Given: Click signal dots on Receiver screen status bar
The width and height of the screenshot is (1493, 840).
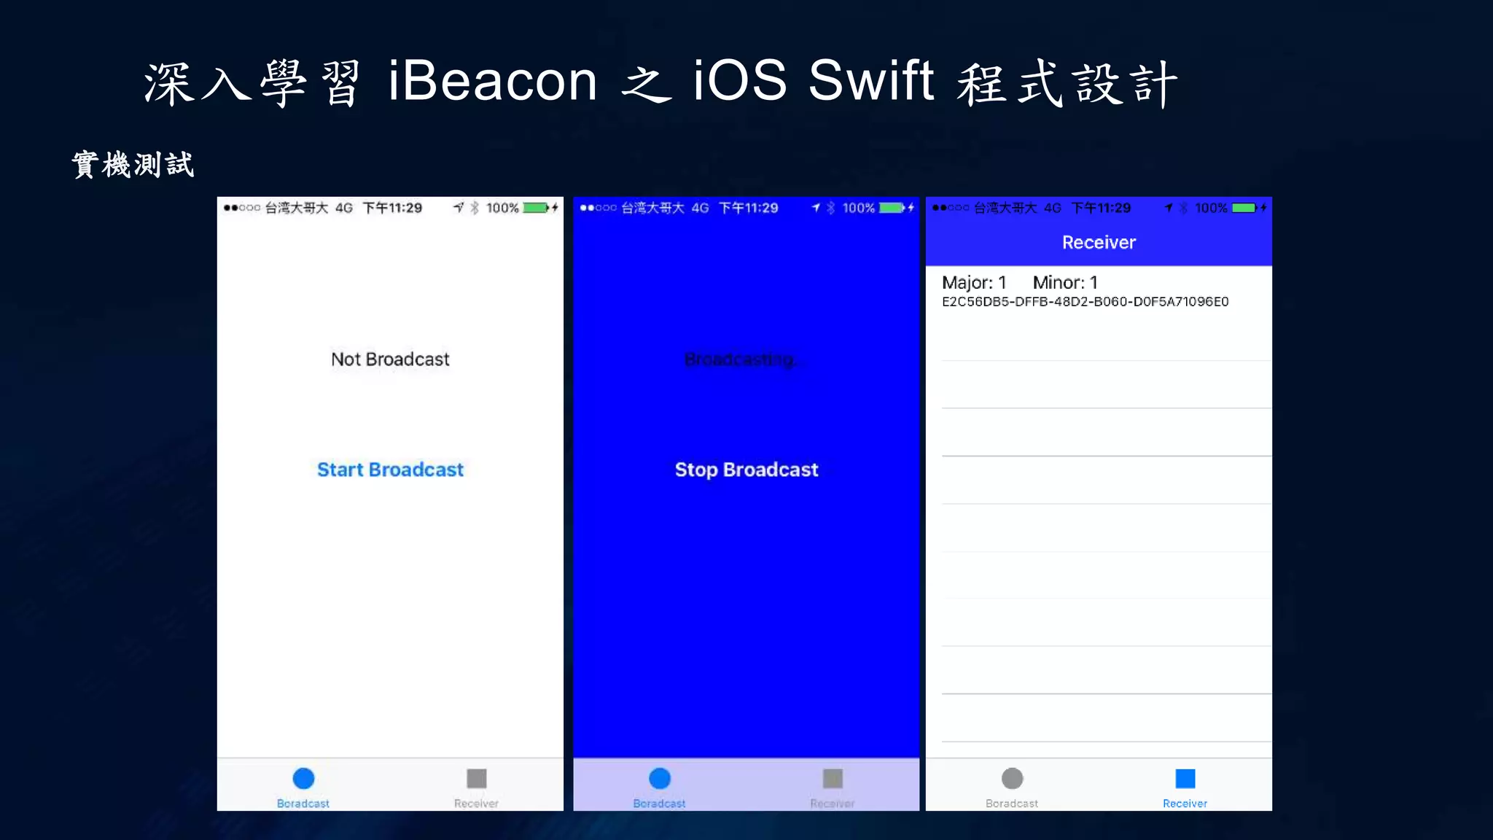Looking at the screenshot, I should tap(951, 208).
